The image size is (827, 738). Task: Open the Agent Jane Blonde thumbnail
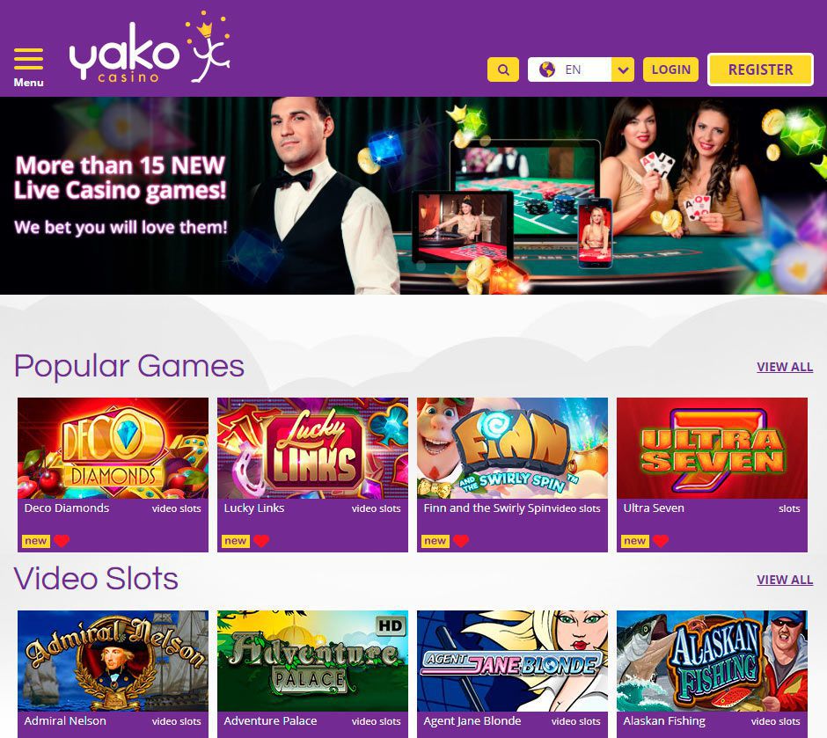512,661
